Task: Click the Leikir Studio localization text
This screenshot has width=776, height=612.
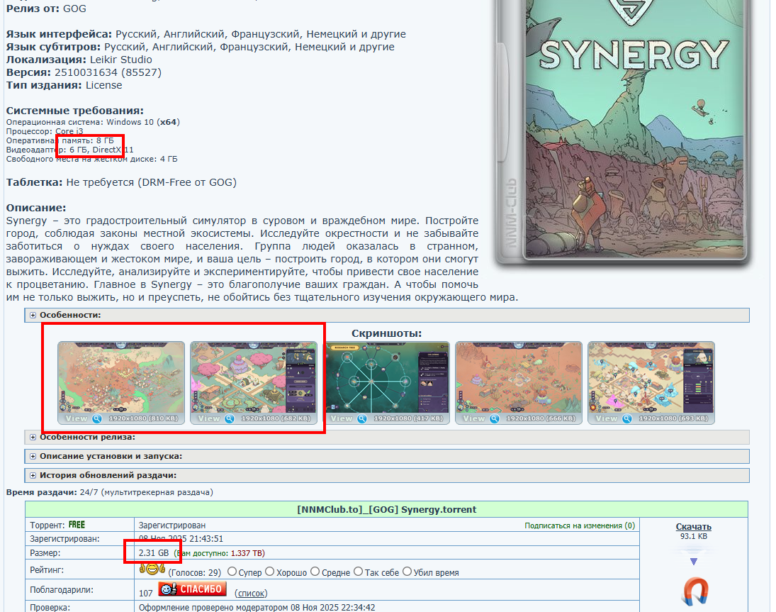Action: point(120,60)
